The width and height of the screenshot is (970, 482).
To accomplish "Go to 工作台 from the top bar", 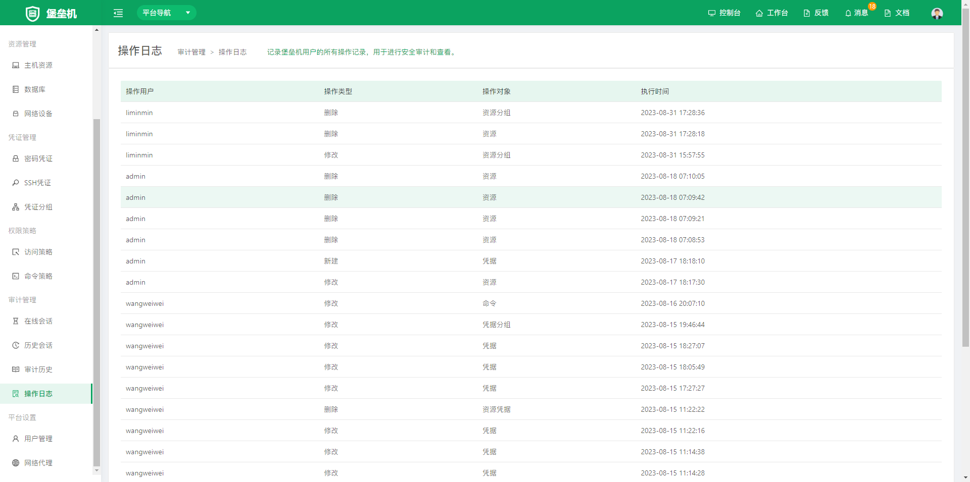I will click(x=771, y=13).
